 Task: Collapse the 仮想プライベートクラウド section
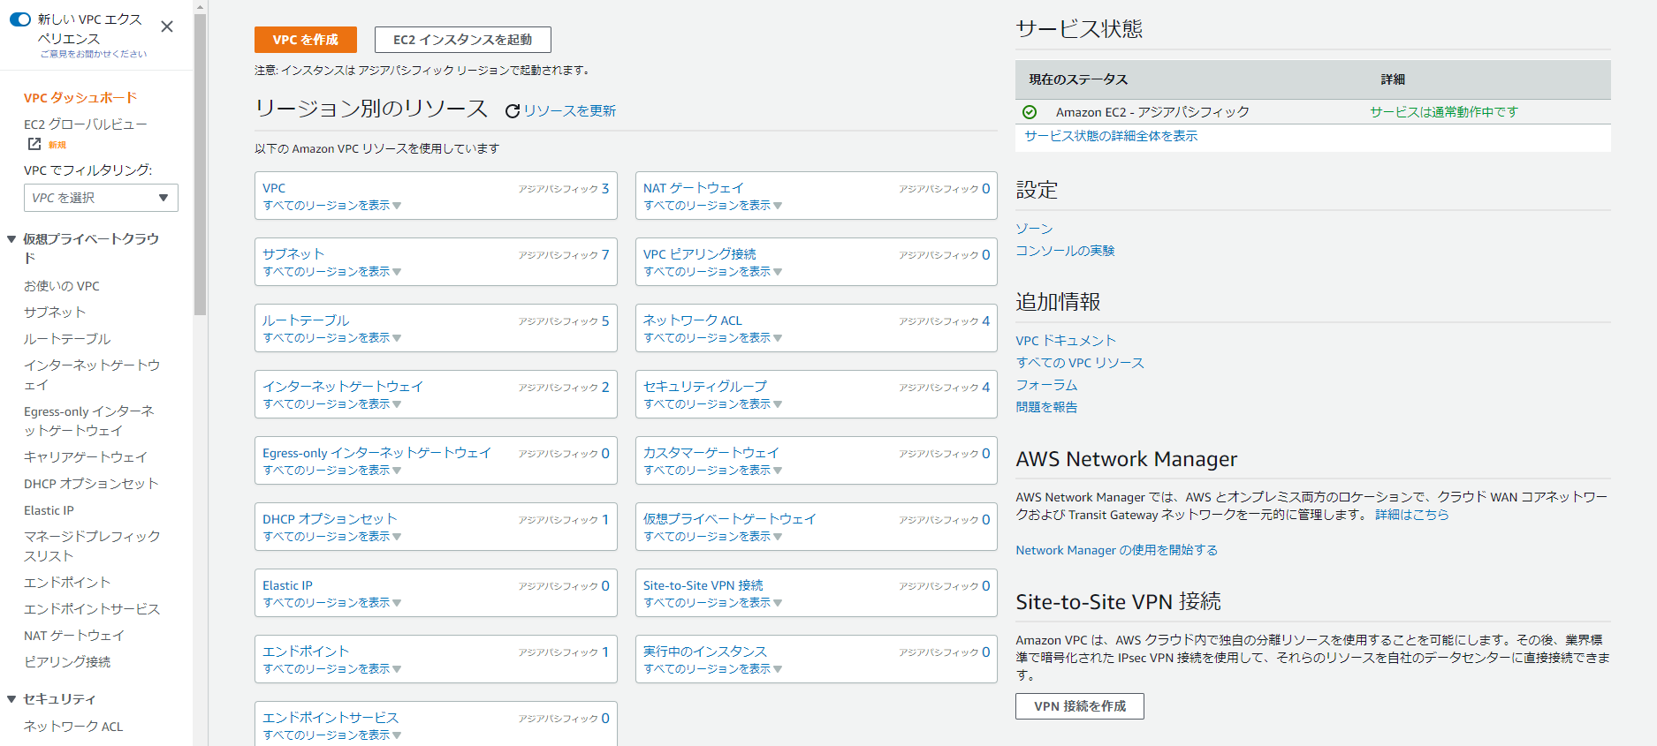pos(11,239)
